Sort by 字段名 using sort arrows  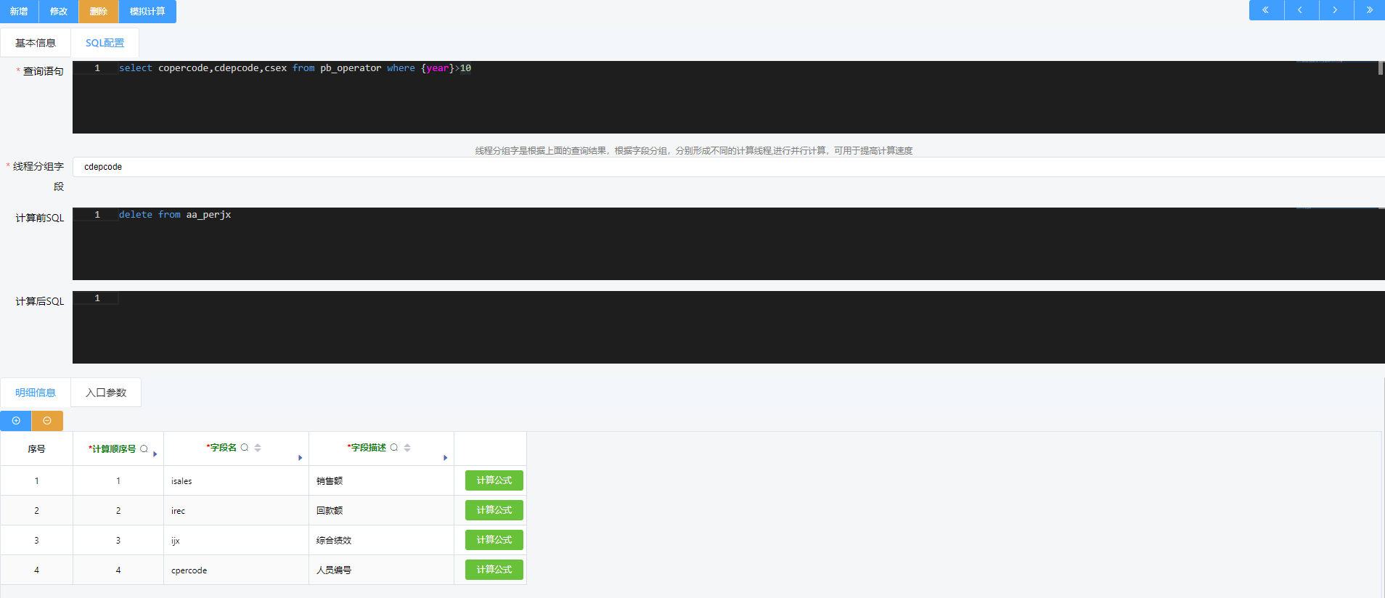258,448
